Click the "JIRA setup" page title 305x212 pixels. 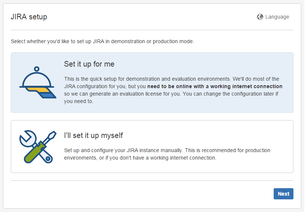(29, 17)
